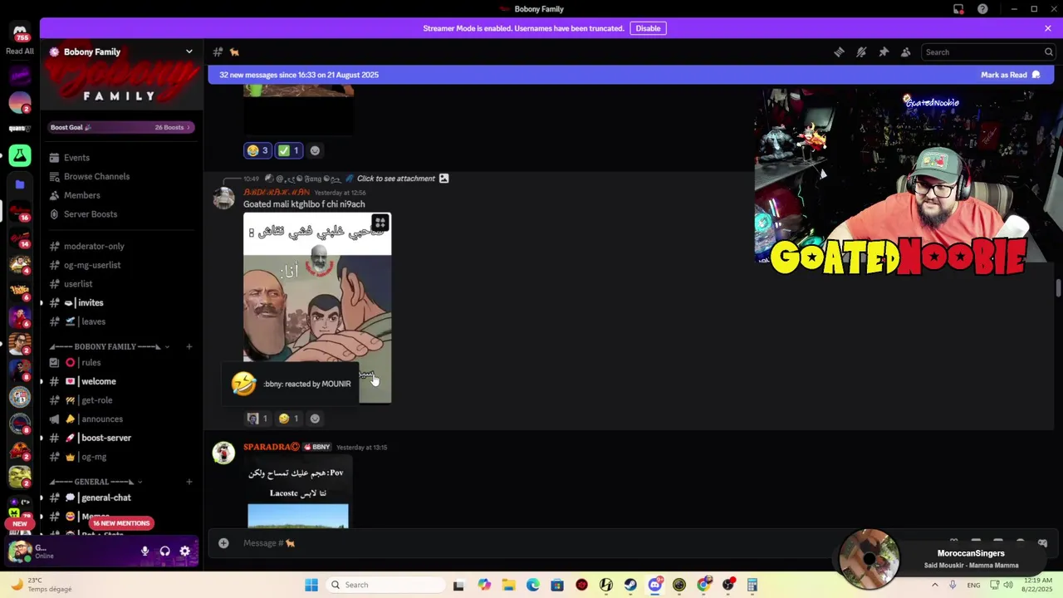The image size is (1063, 598).
Task: Add channel to GENERAL category
Action: click(x=189, y=482)
